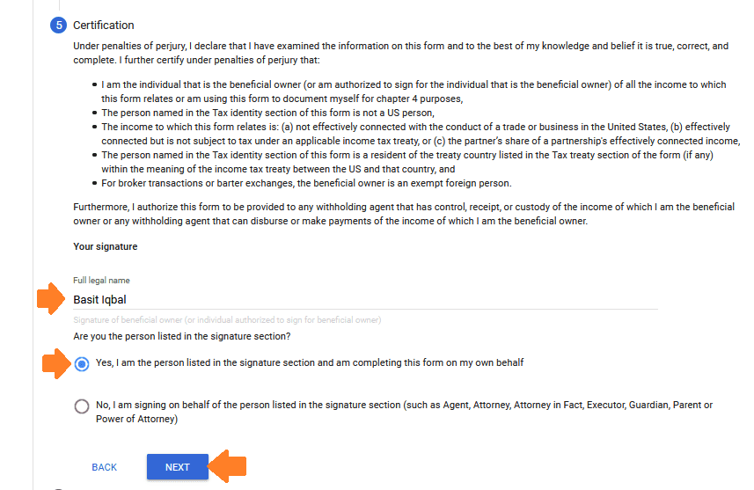This screenshot has width=754, height=490.
Task: Click the "Full legal name" field label
Action: click(101, 281)
